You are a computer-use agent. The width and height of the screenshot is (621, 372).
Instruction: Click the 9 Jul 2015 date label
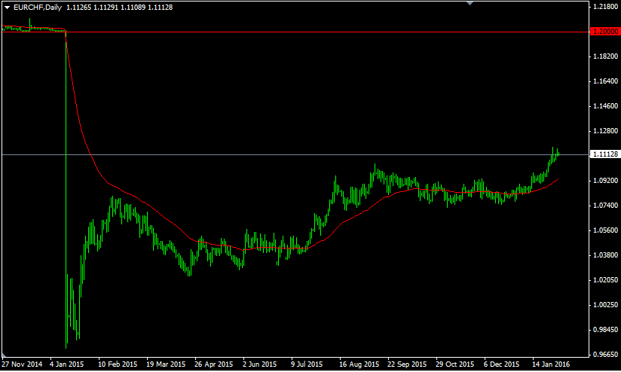tap(307, 364)
